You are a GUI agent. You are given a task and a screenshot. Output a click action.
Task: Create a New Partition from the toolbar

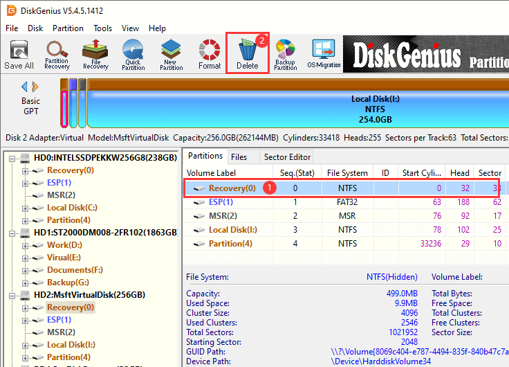click(171, 54)
